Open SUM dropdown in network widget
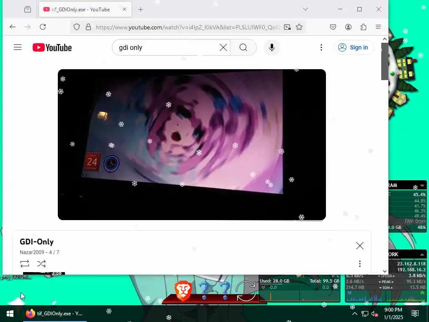 tap(386, 288)
